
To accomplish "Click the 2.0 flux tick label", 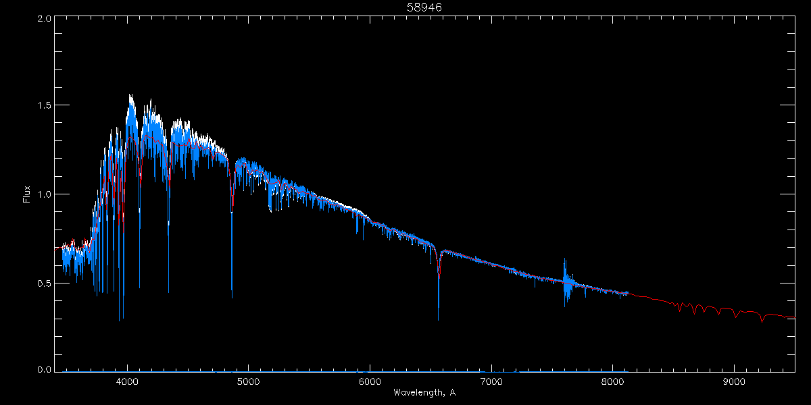I will [x=45, y=19].
